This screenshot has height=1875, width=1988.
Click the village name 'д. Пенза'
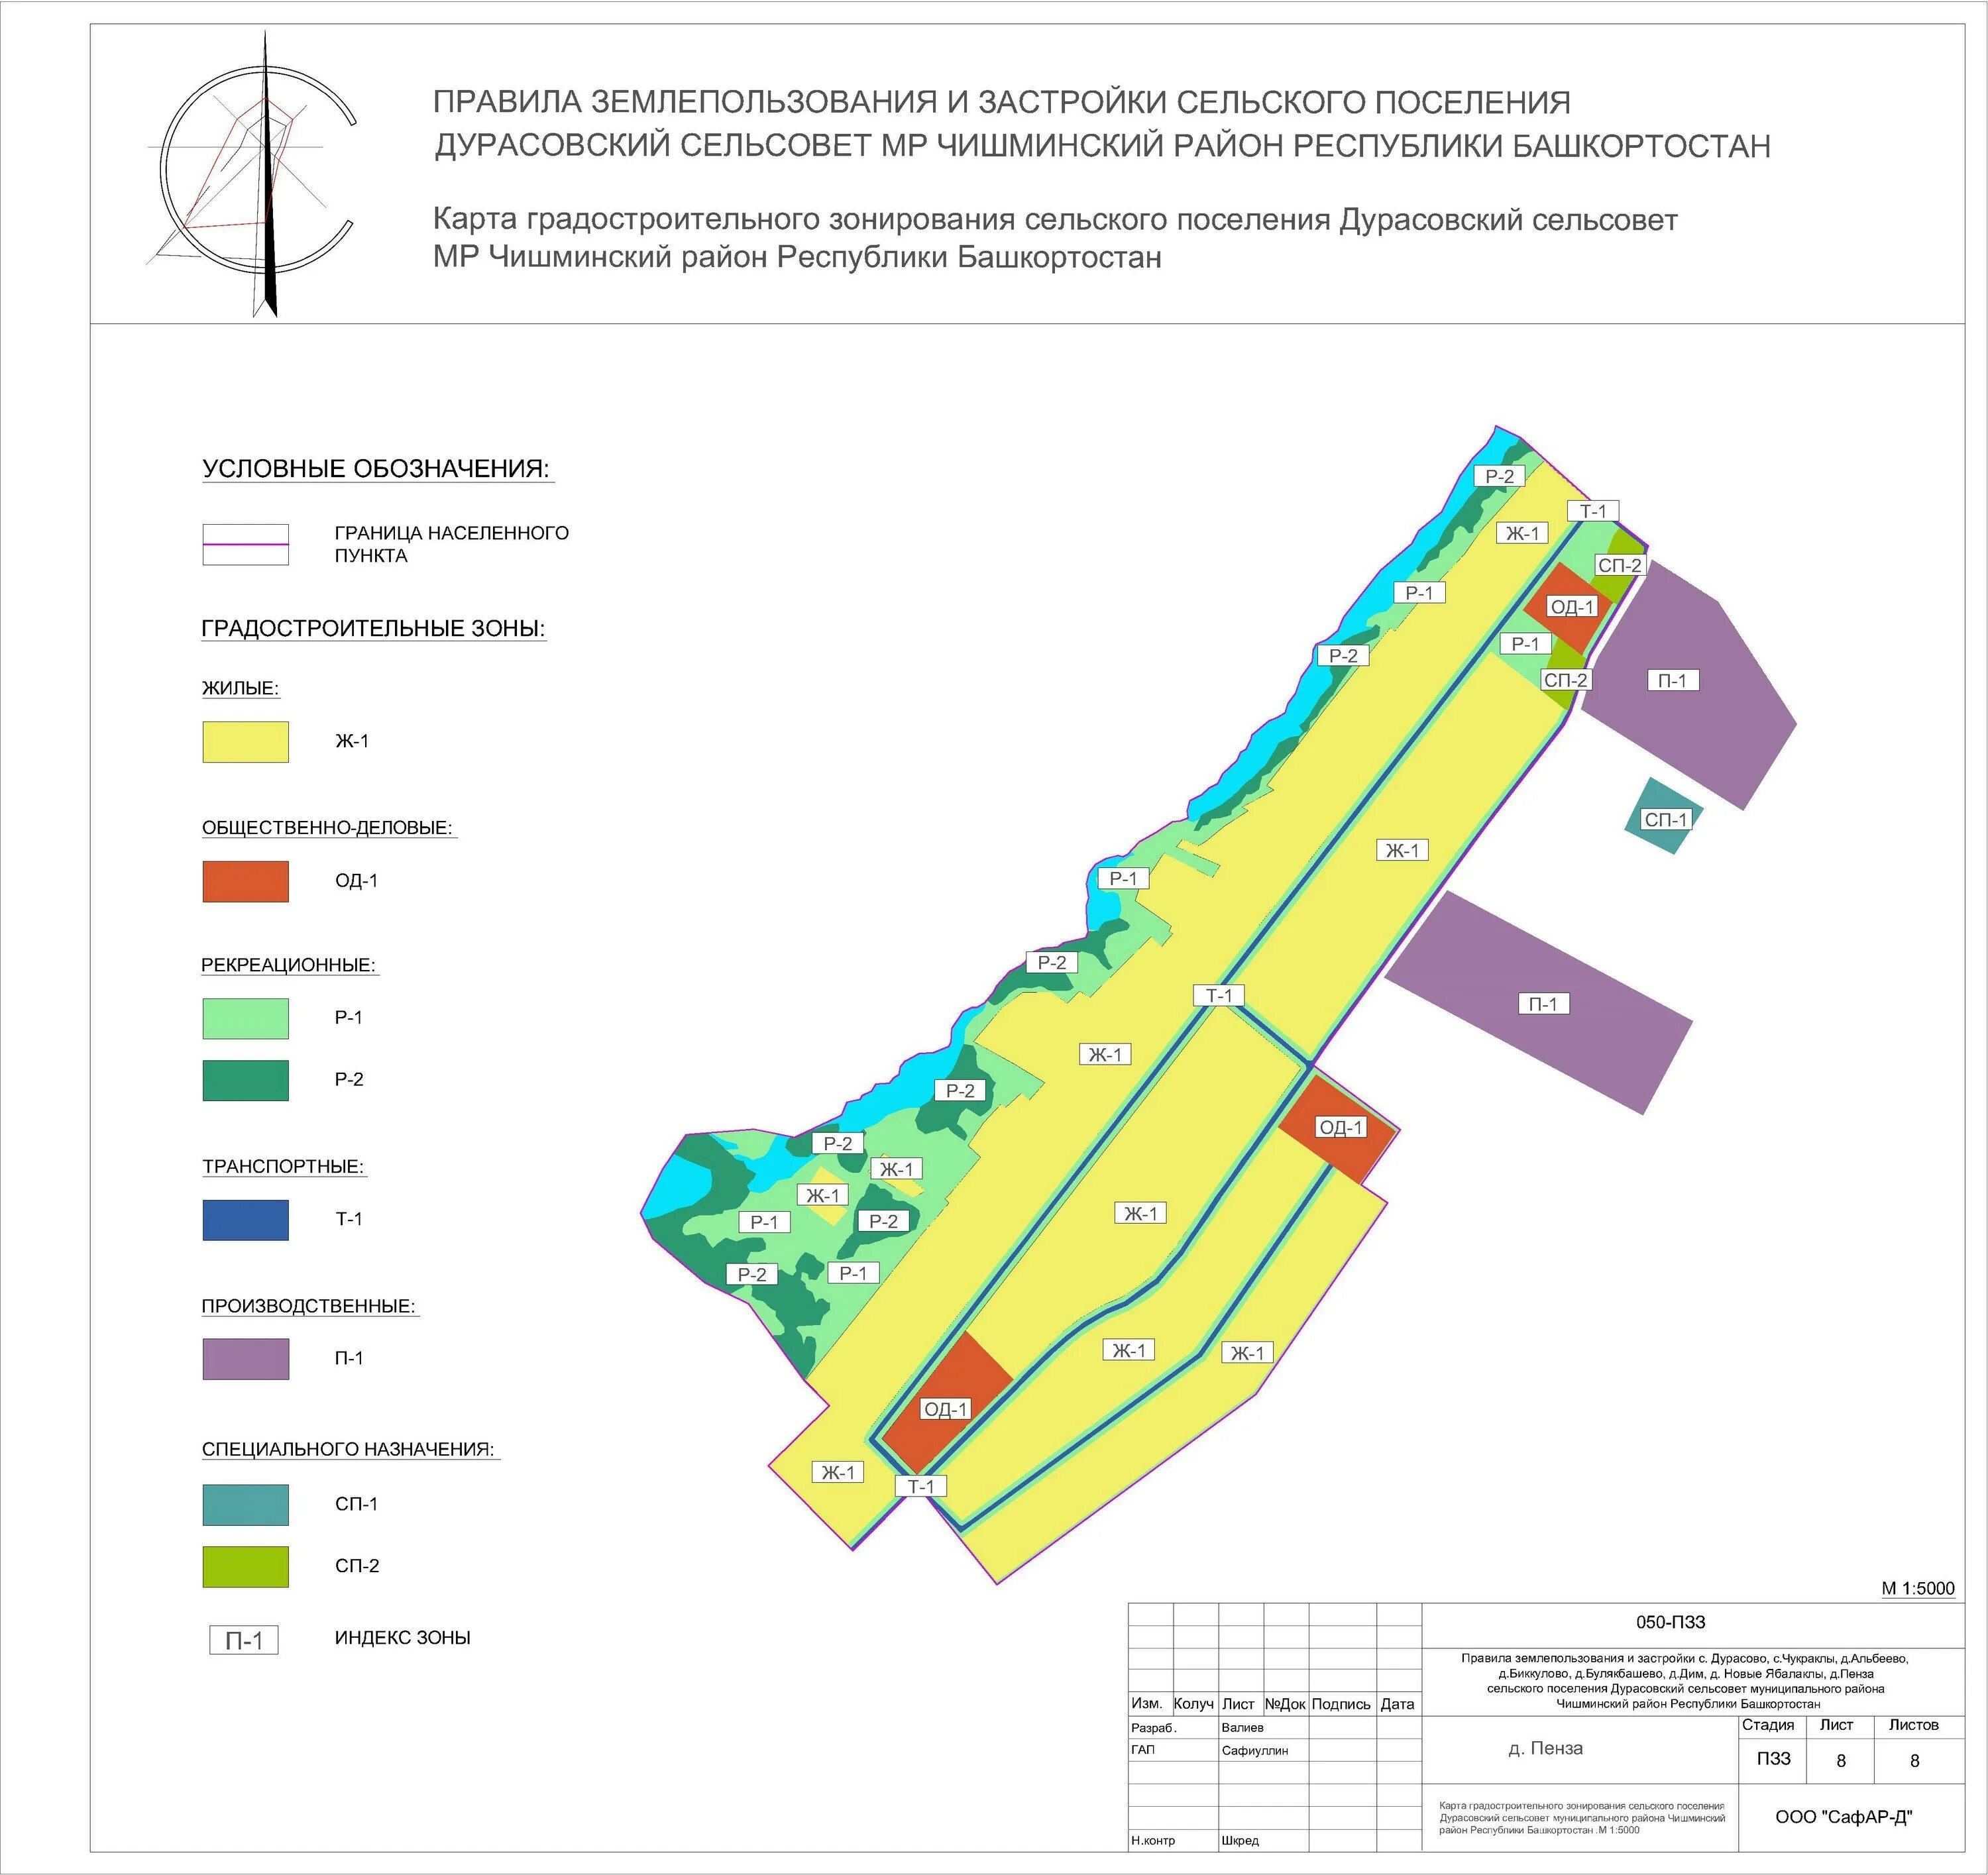point(1546,1748)
